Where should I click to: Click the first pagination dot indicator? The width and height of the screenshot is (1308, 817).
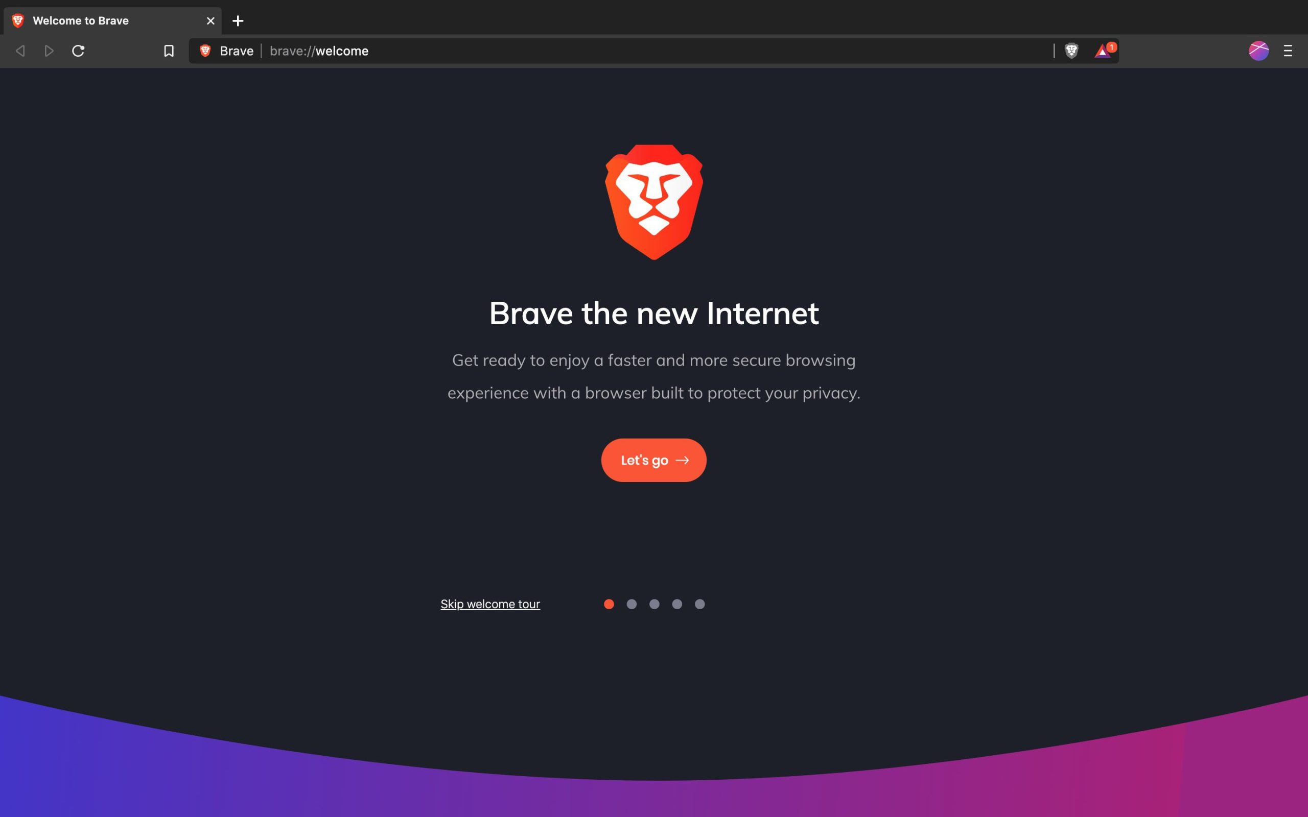pos(609,604)
